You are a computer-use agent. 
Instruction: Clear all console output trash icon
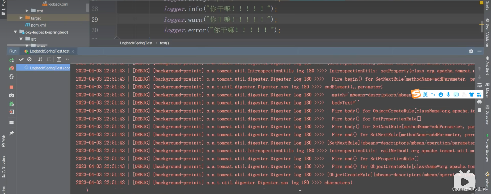tap(479, 110)
